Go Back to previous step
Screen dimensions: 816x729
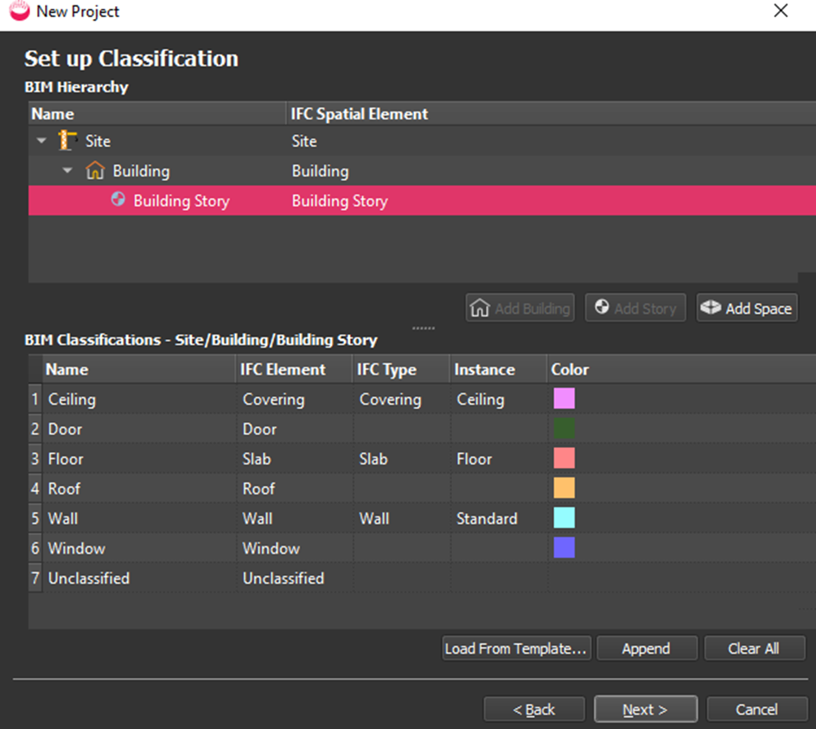coord(534,709)
